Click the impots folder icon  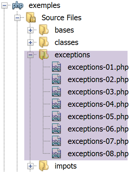[x=44, y=166]
